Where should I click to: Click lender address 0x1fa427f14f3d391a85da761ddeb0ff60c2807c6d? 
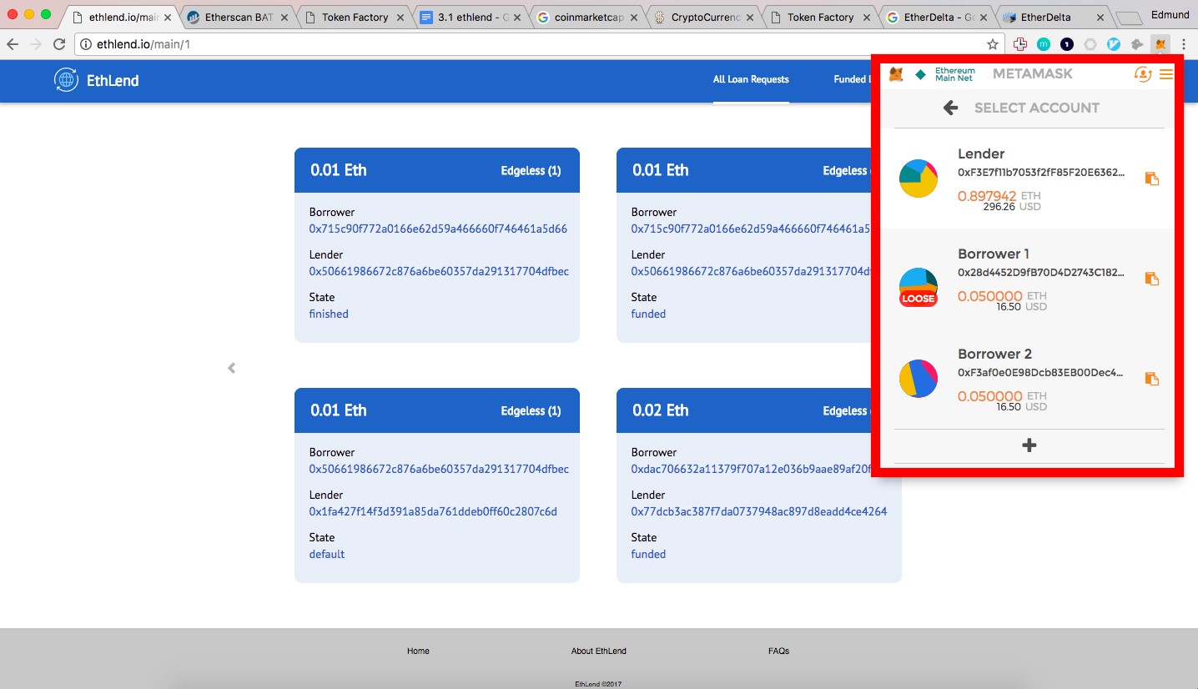coord(433,511)
